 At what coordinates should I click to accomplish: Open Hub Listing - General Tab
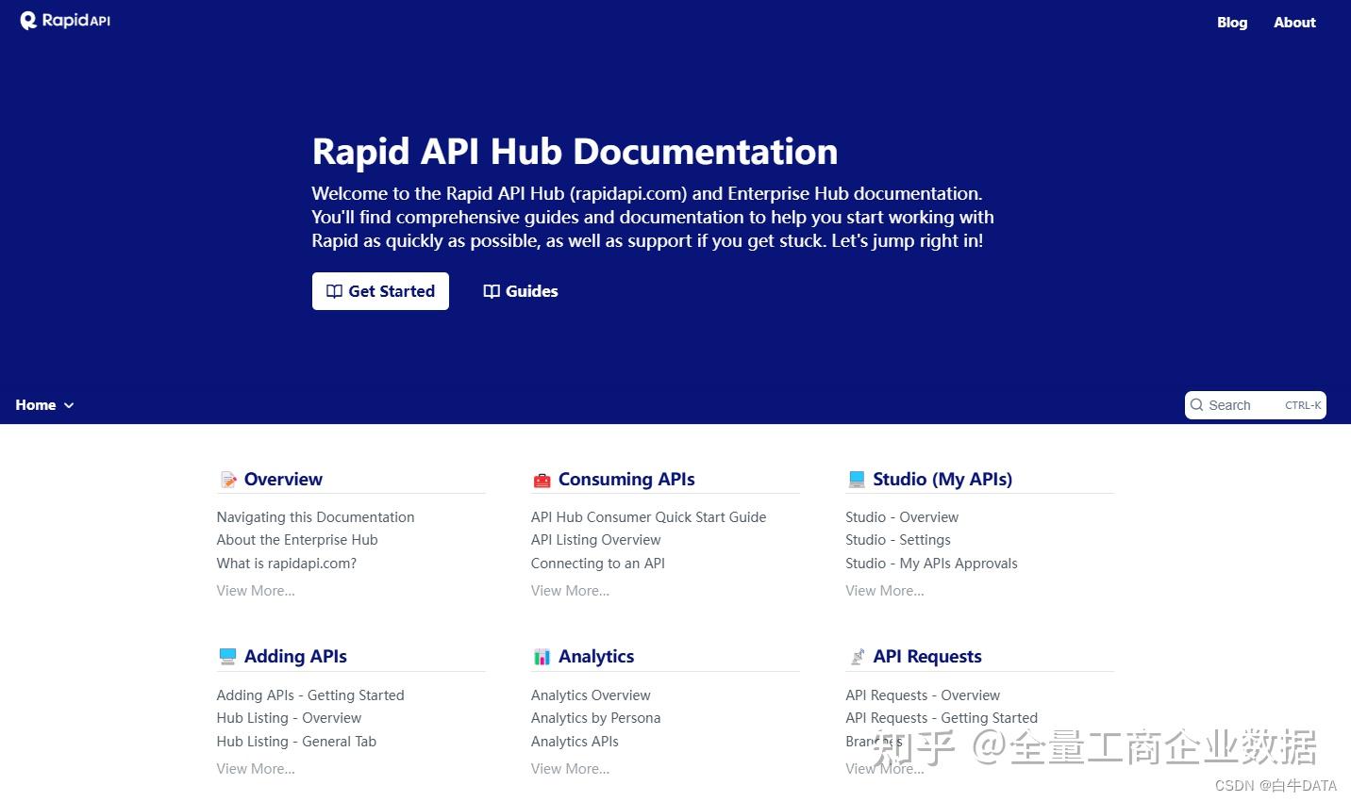coord(296,742)
